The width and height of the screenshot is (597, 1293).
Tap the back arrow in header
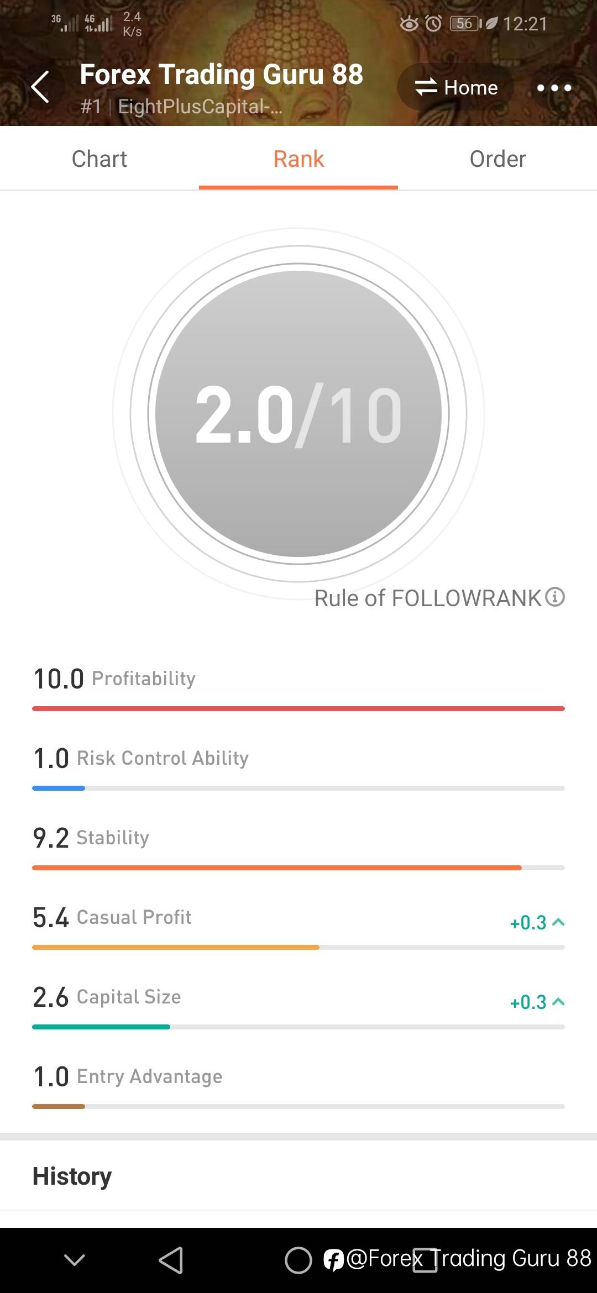[40, 87]
